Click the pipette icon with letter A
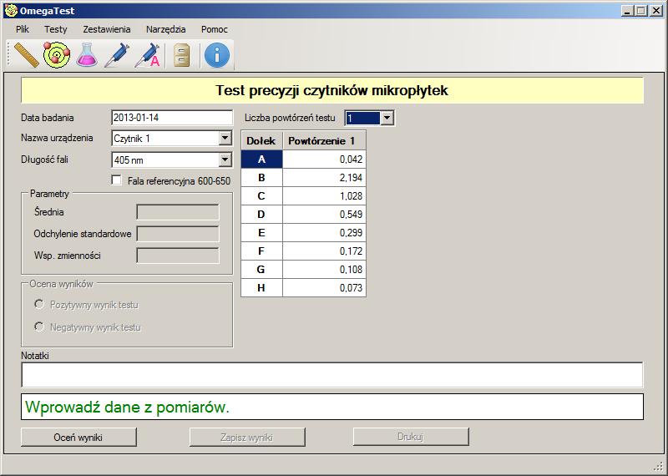 (x=146, y=55)
